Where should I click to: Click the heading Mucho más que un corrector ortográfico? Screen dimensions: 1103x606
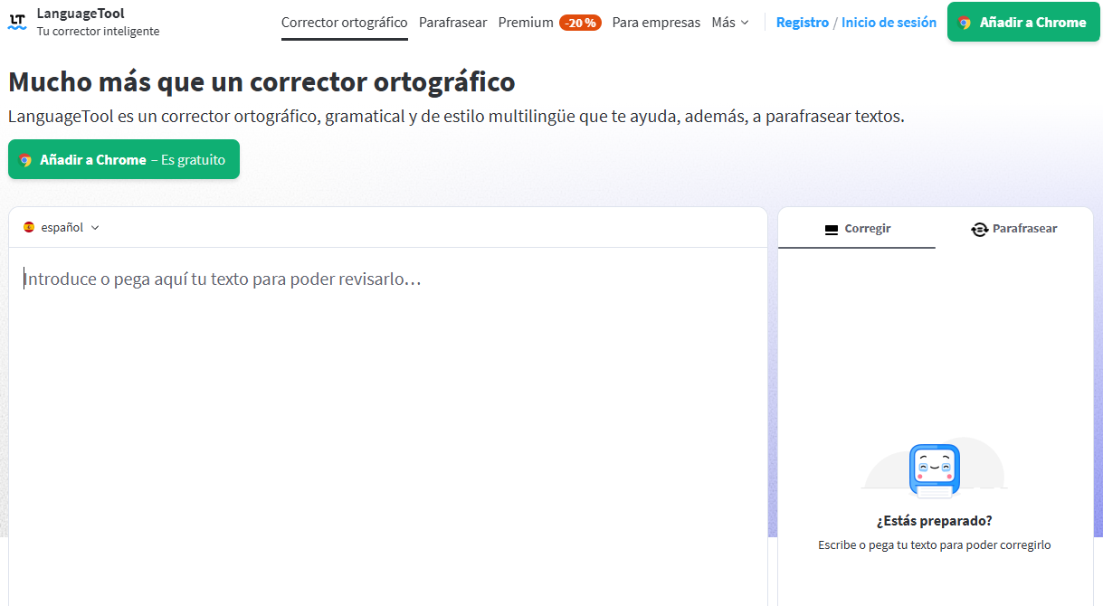[261, 82]
